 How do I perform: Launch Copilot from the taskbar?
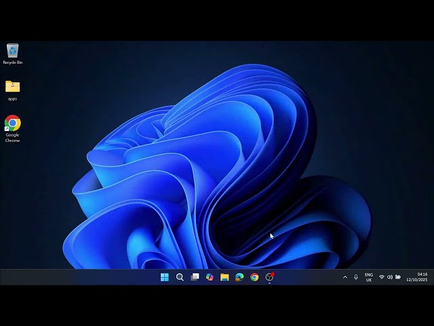[210, 277]
